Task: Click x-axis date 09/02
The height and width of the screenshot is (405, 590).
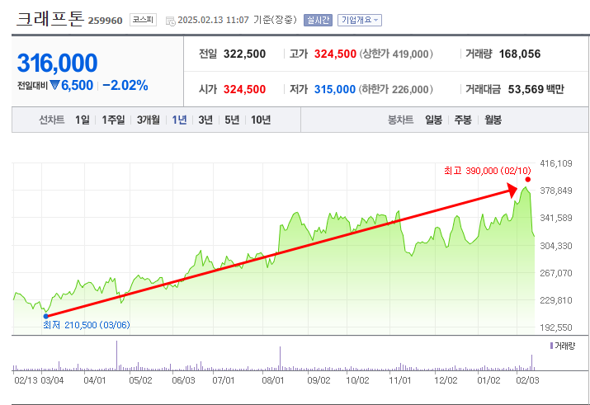Action: pyautogui.click(x=319, y=380)
